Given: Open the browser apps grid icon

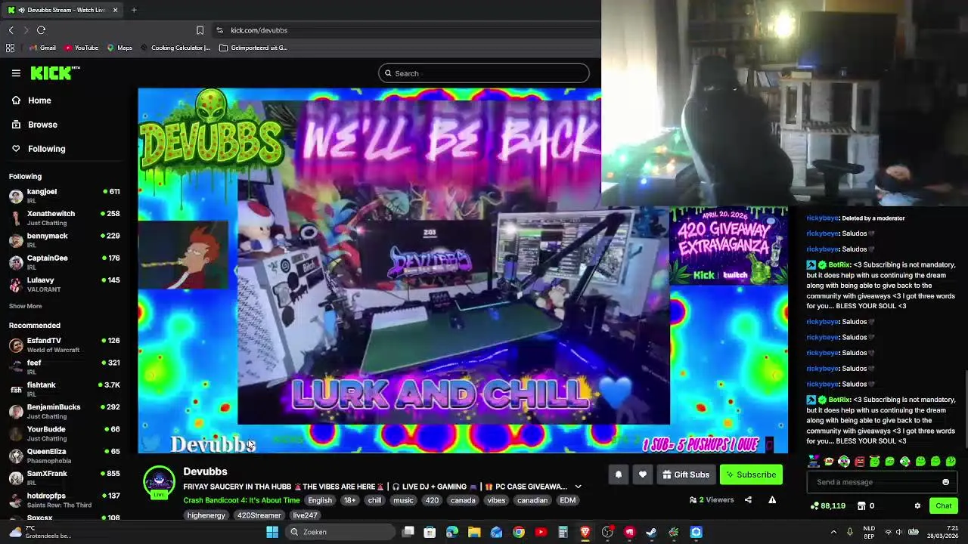Looking at the screenshot, I should tap(10, 48).
